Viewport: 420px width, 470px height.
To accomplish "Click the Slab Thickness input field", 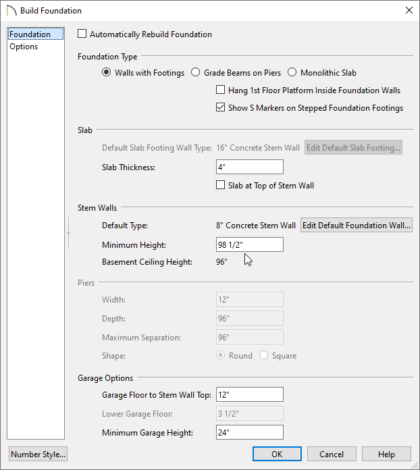I will point(249,167).
